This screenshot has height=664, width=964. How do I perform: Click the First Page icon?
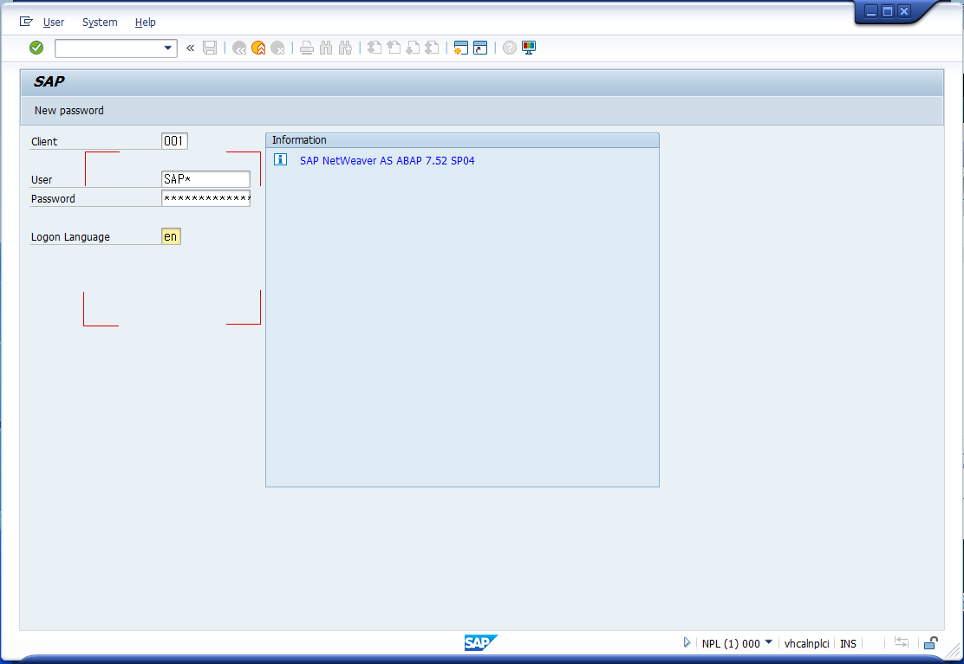click(x=375, y=48)
